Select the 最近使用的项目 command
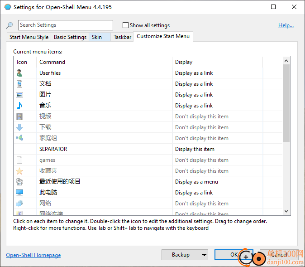This screenshot has width=305, height=267. (60, 182)
